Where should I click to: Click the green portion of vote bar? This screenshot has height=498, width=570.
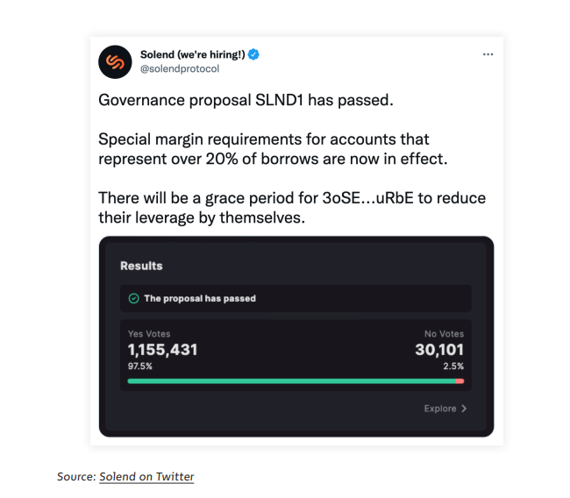(x=289, y=381)
